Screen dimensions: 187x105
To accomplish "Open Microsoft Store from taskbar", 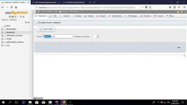I will coord(37,102).
